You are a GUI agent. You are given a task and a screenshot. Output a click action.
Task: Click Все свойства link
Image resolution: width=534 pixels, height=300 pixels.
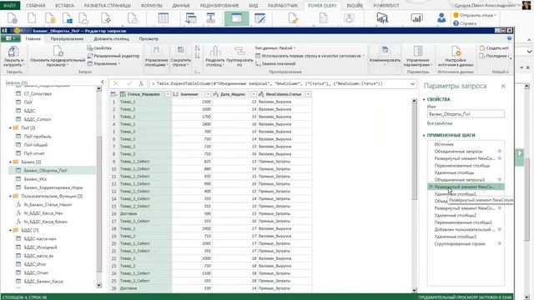[x=440, y=123]
